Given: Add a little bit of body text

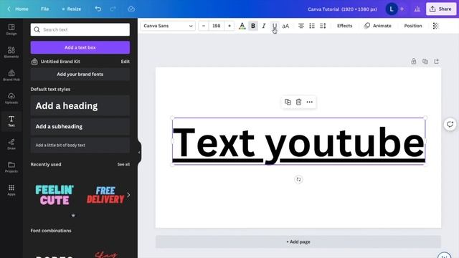Looking at the screenshot, I should point(80,145).
